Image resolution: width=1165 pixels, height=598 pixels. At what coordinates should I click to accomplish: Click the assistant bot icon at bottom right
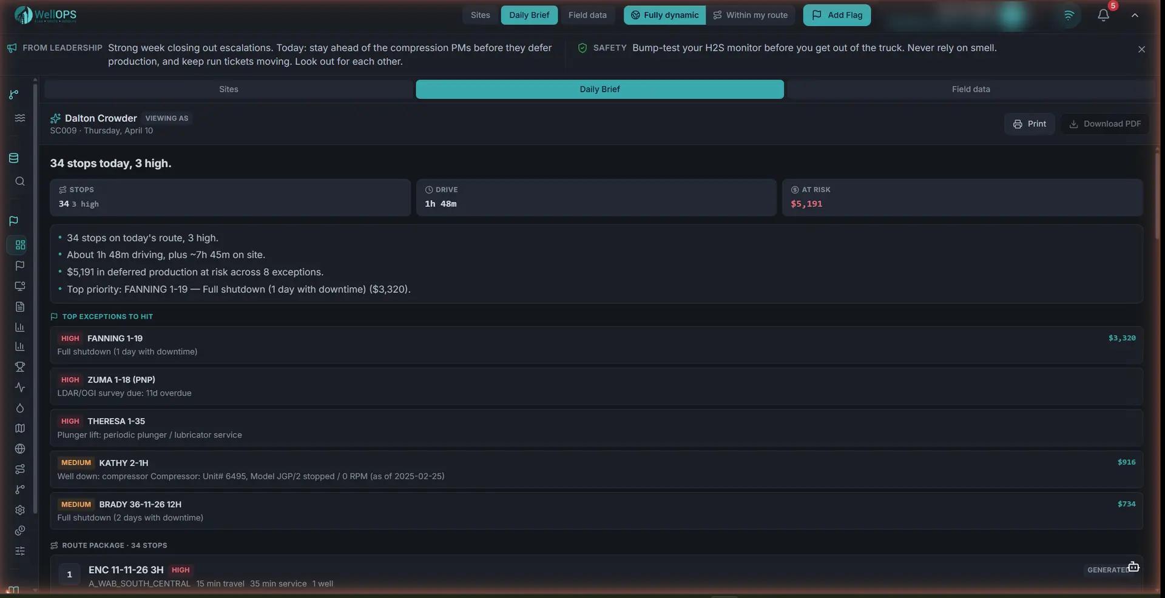pos(1133,567)
